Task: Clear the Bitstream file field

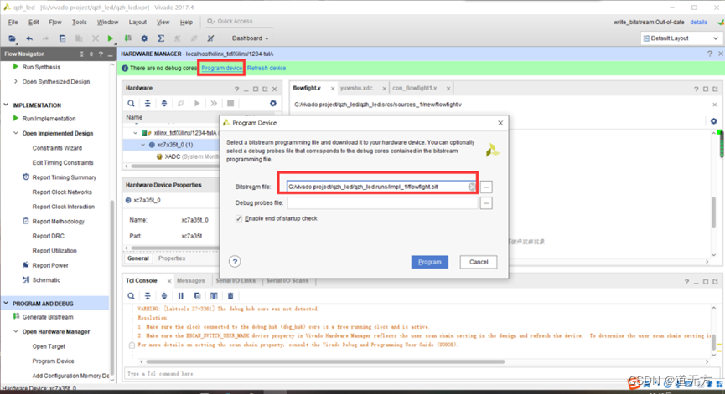Action: point(472,187)
